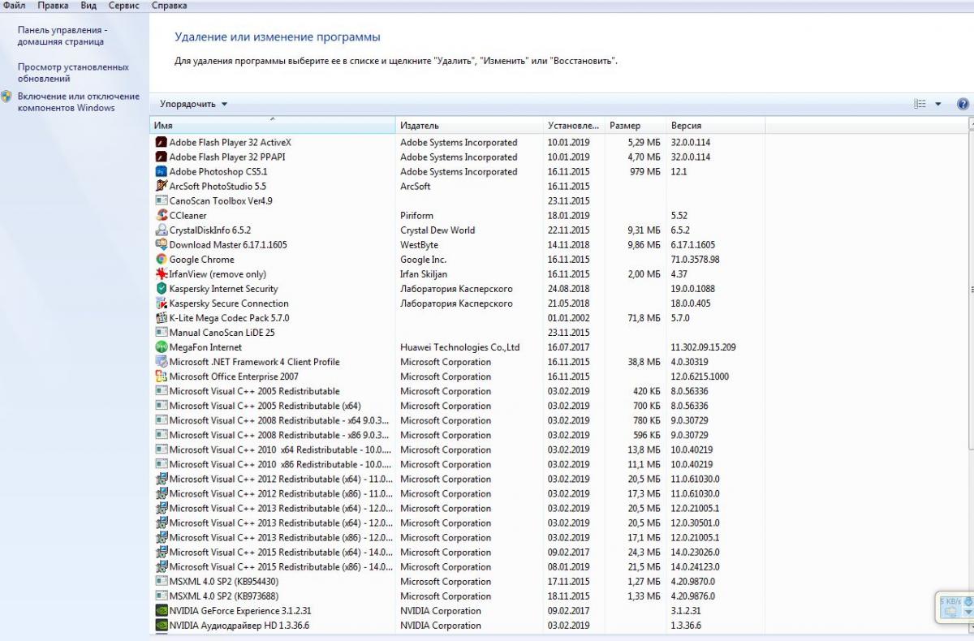Expand the Упорядочить dropdown
This screenshot has height=641, width=974.
[194, 104]
